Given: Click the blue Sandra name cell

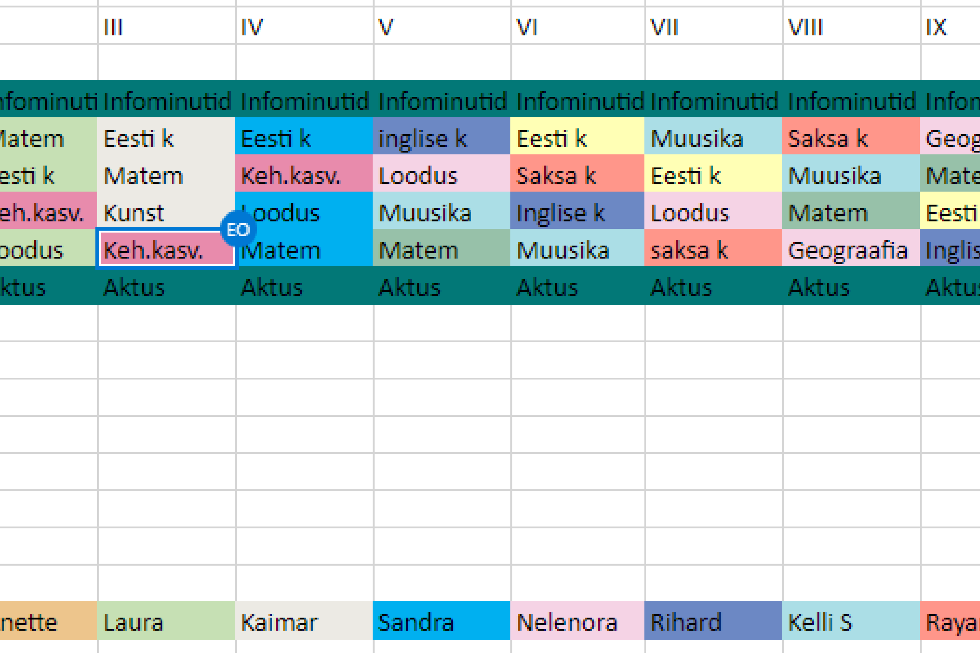Looking at the screenshot, I should (x=442, y=622).
